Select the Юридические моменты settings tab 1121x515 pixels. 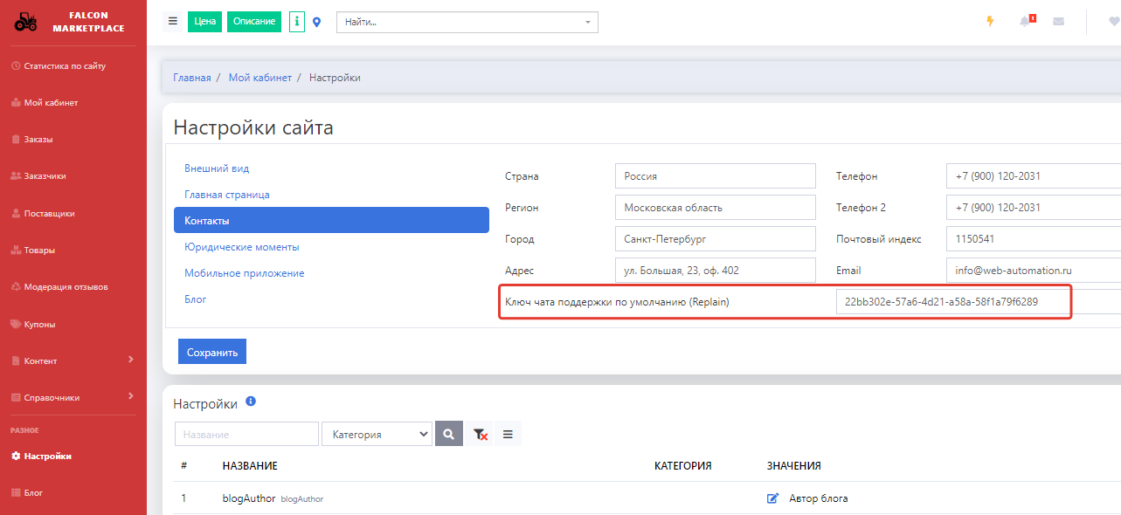click(242, 247)
